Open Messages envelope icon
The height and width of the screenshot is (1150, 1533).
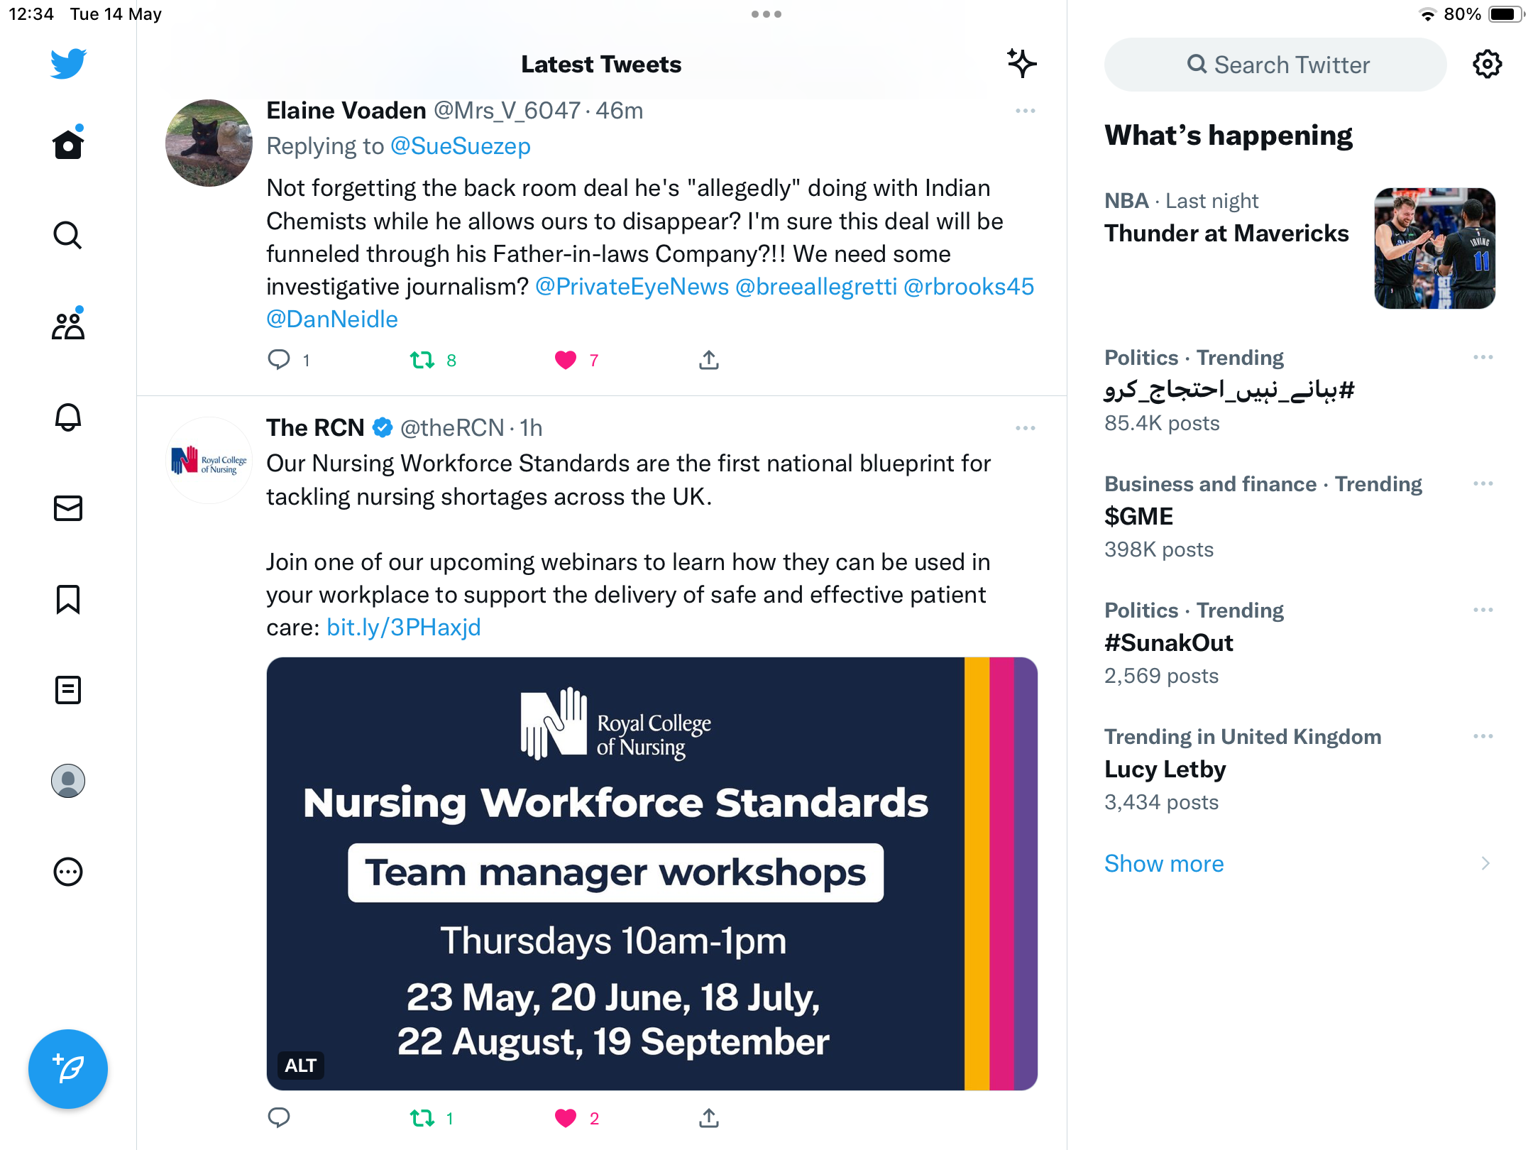pos(68,508)
